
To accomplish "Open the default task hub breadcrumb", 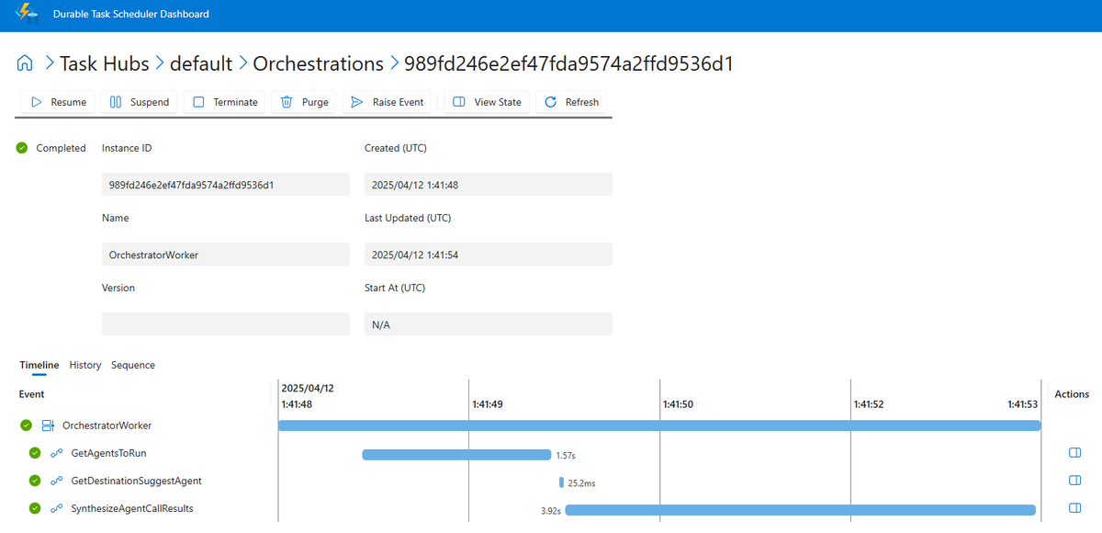I will point(201,63).
